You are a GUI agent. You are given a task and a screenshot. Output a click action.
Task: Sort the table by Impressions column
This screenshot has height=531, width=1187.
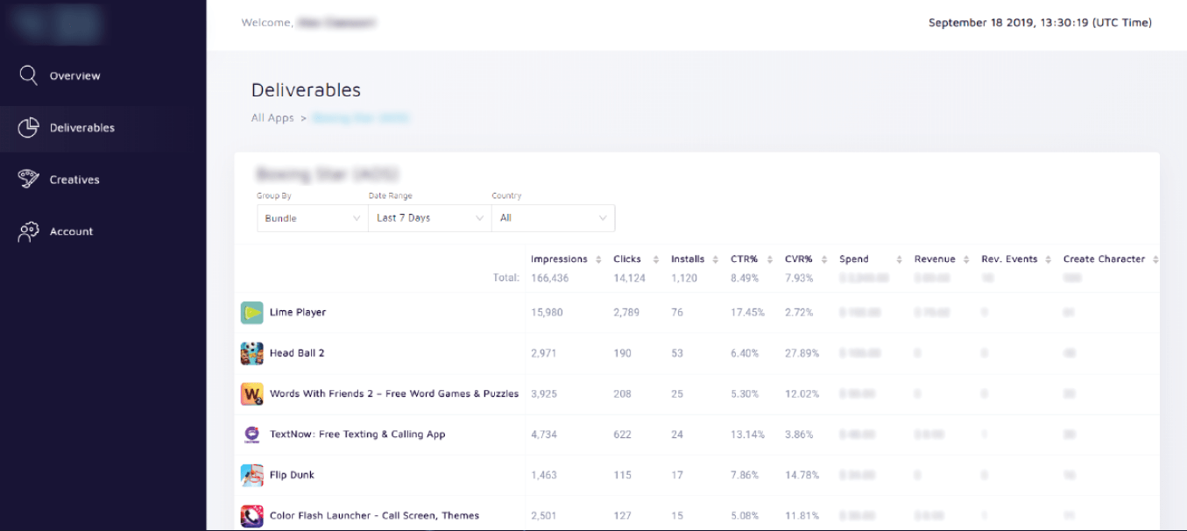(559, 259)
